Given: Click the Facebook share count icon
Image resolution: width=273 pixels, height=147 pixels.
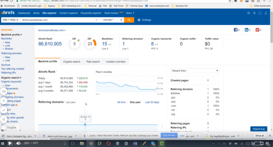Looking at the screenshot, I should point(236,30).
